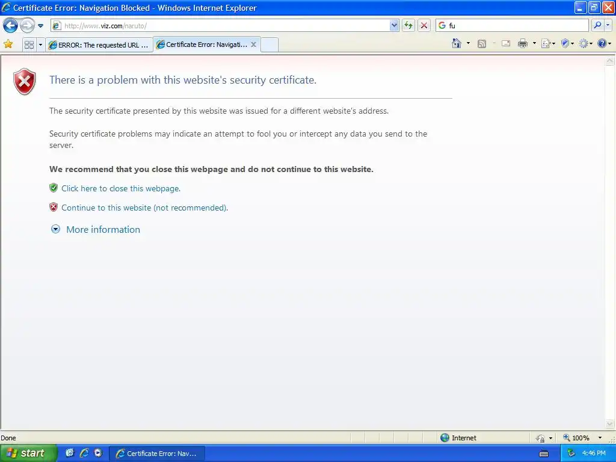Screen dimensions: 616x462
Task: Click the red shield beside Continue link
Action: (x=54, y=207)
